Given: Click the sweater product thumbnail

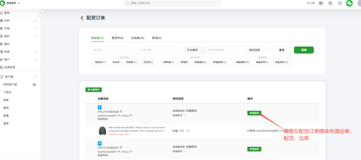Looking at the screenshot, I should (103, 131).
